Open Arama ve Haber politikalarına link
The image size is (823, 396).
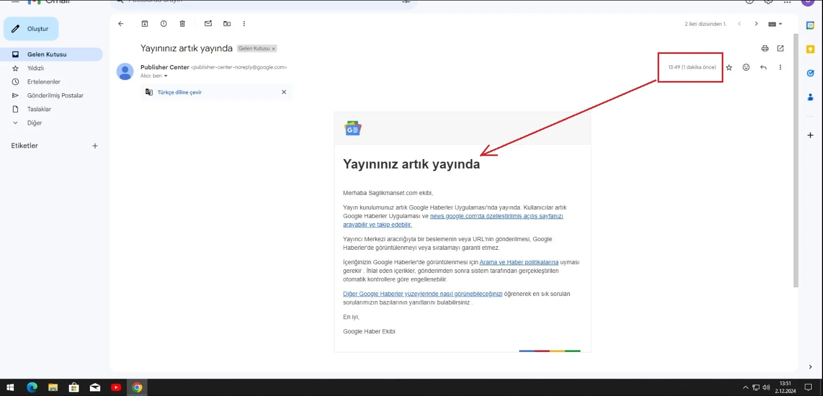pyautogui.click(x=519, y=262)
